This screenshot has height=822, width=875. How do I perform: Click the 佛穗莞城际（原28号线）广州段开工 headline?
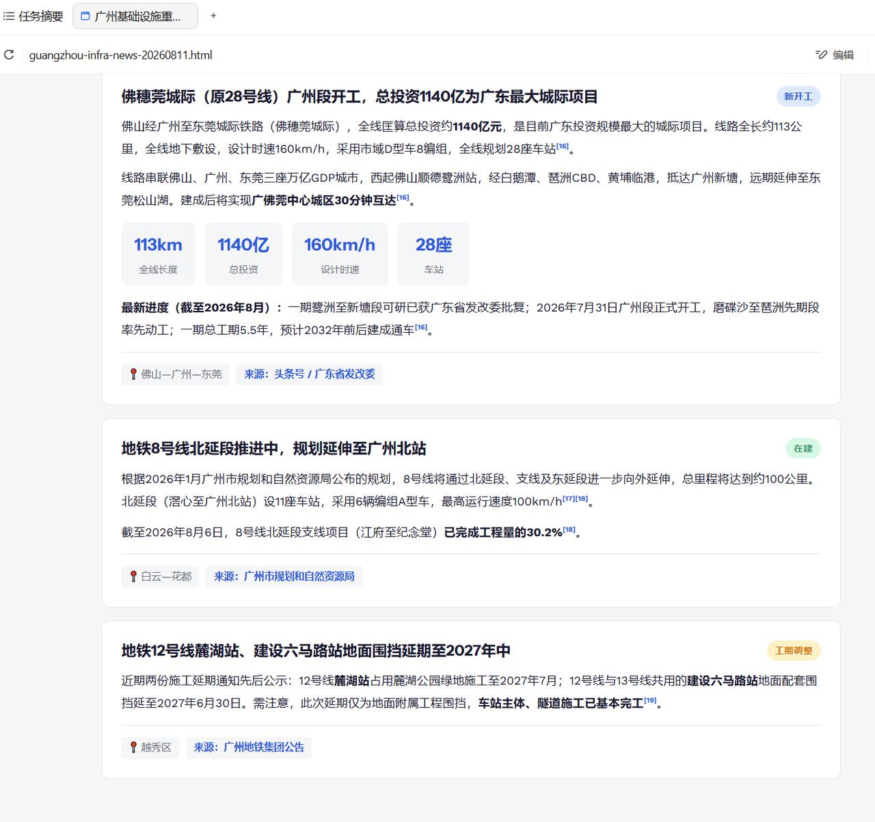[x=360, y=96]
